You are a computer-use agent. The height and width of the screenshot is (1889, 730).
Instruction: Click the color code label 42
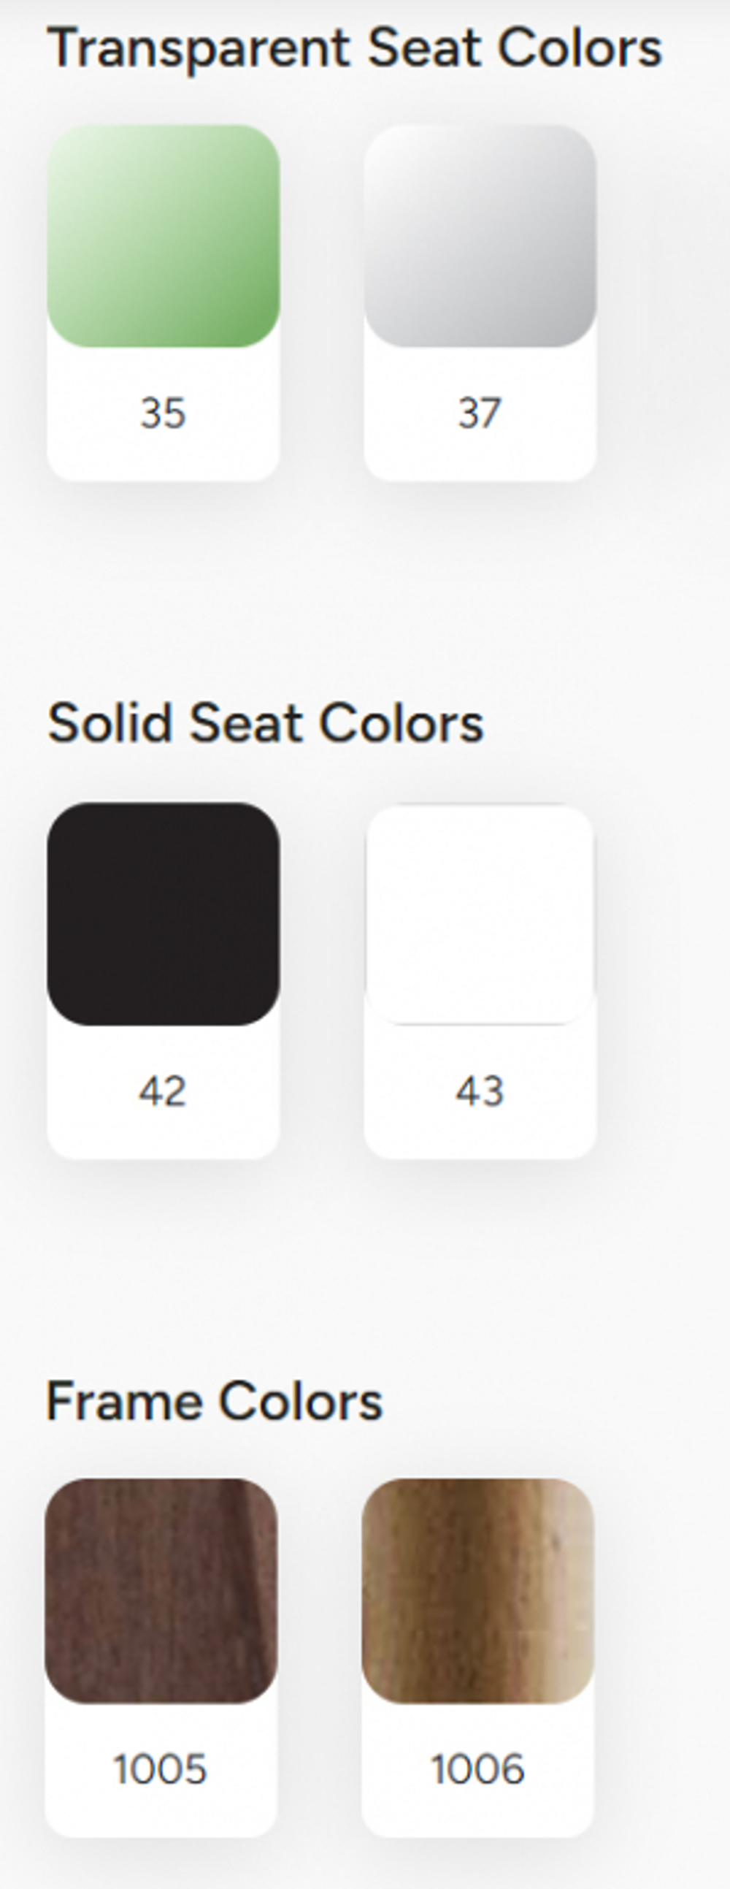(x=163, y=1091)
